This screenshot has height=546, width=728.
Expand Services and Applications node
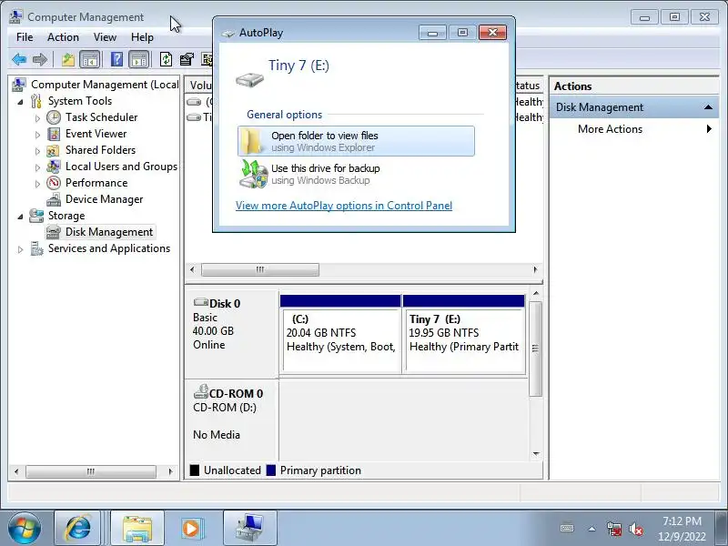20,249
